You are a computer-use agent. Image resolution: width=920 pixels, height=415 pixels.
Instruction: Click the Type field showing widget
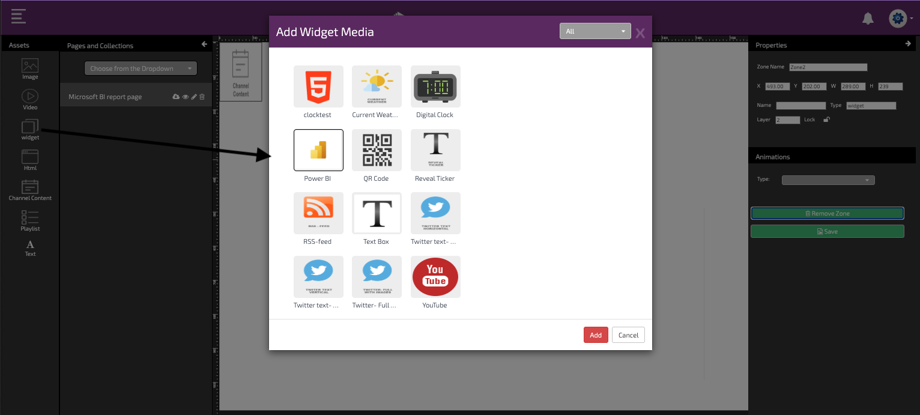click(871, 106)
